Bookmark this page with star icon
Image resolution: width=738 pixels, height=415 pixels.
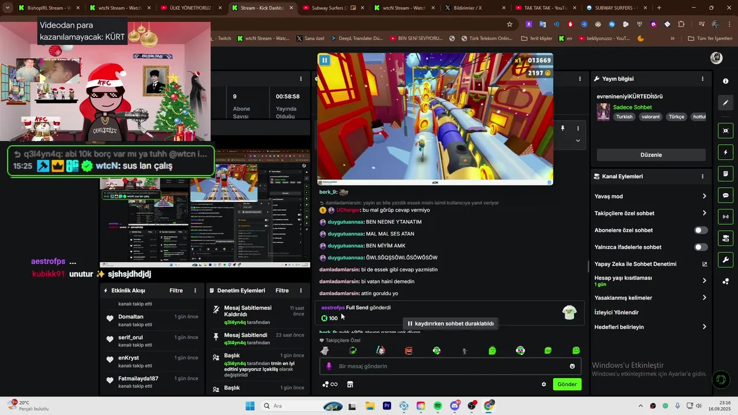[510, 24]
